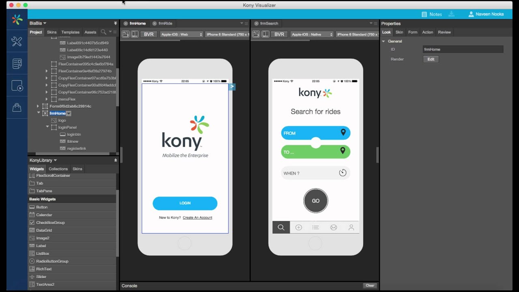519x292 pixels.
Task: Click the blue arrow handle beside the frmHome form
Action: coord(232,86)
